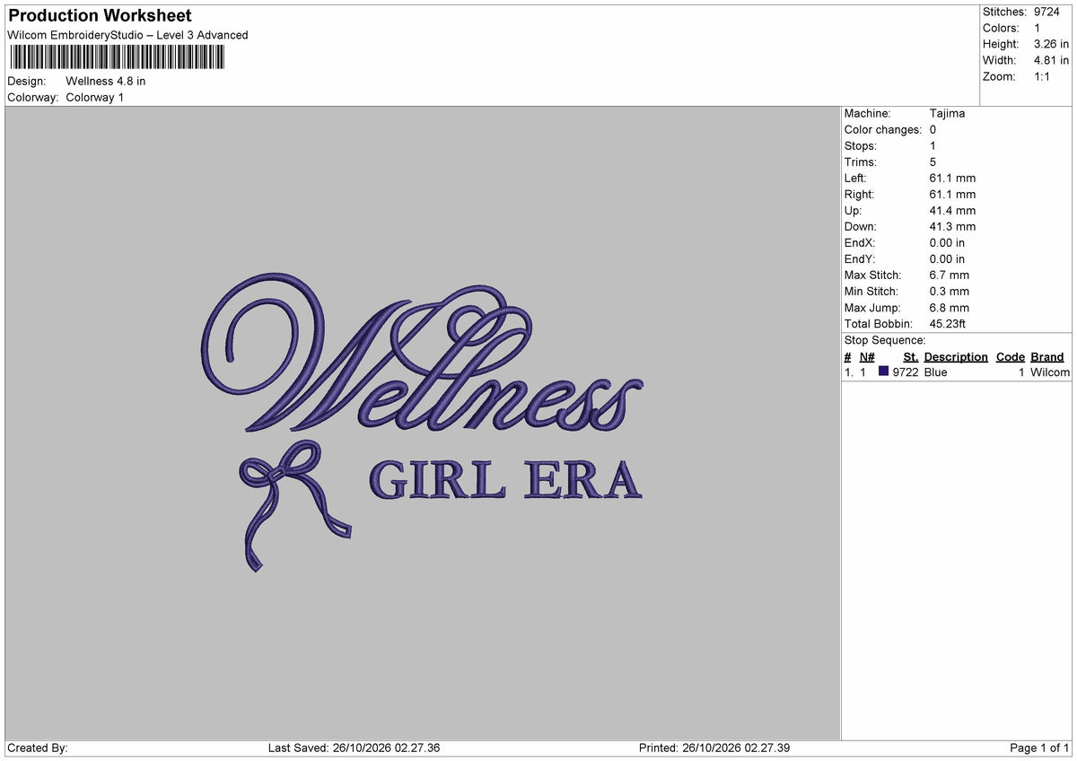The width and height of the screenshot is (1077, 761).
Task: Click the Right value 61.1 mm
Action: (952, 194)
